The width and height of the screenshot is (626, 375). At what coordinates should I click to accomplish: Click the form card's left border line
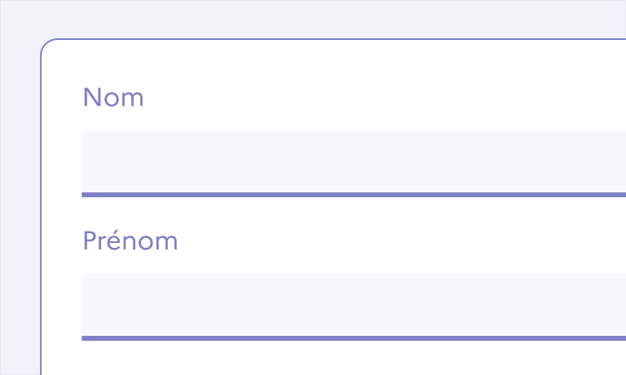41,204
